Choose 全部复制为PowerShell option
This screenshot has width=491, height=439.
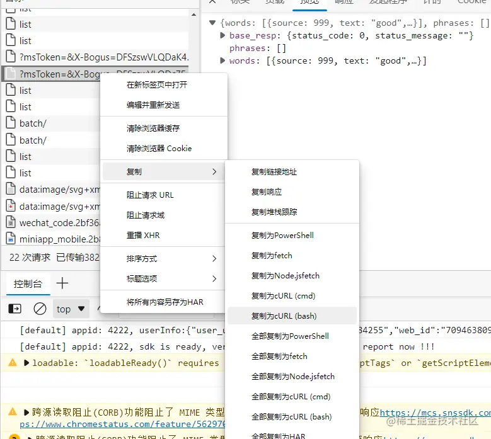click(x=292, y=336)
